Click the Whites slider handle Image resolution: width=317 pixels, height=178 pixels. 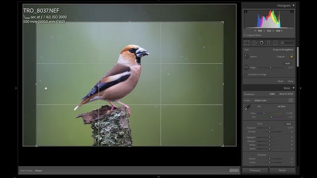pyautogui.click(x=269, y=145)
